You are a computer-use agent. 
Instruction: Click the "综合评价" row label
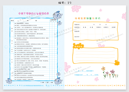coord(77,37)
